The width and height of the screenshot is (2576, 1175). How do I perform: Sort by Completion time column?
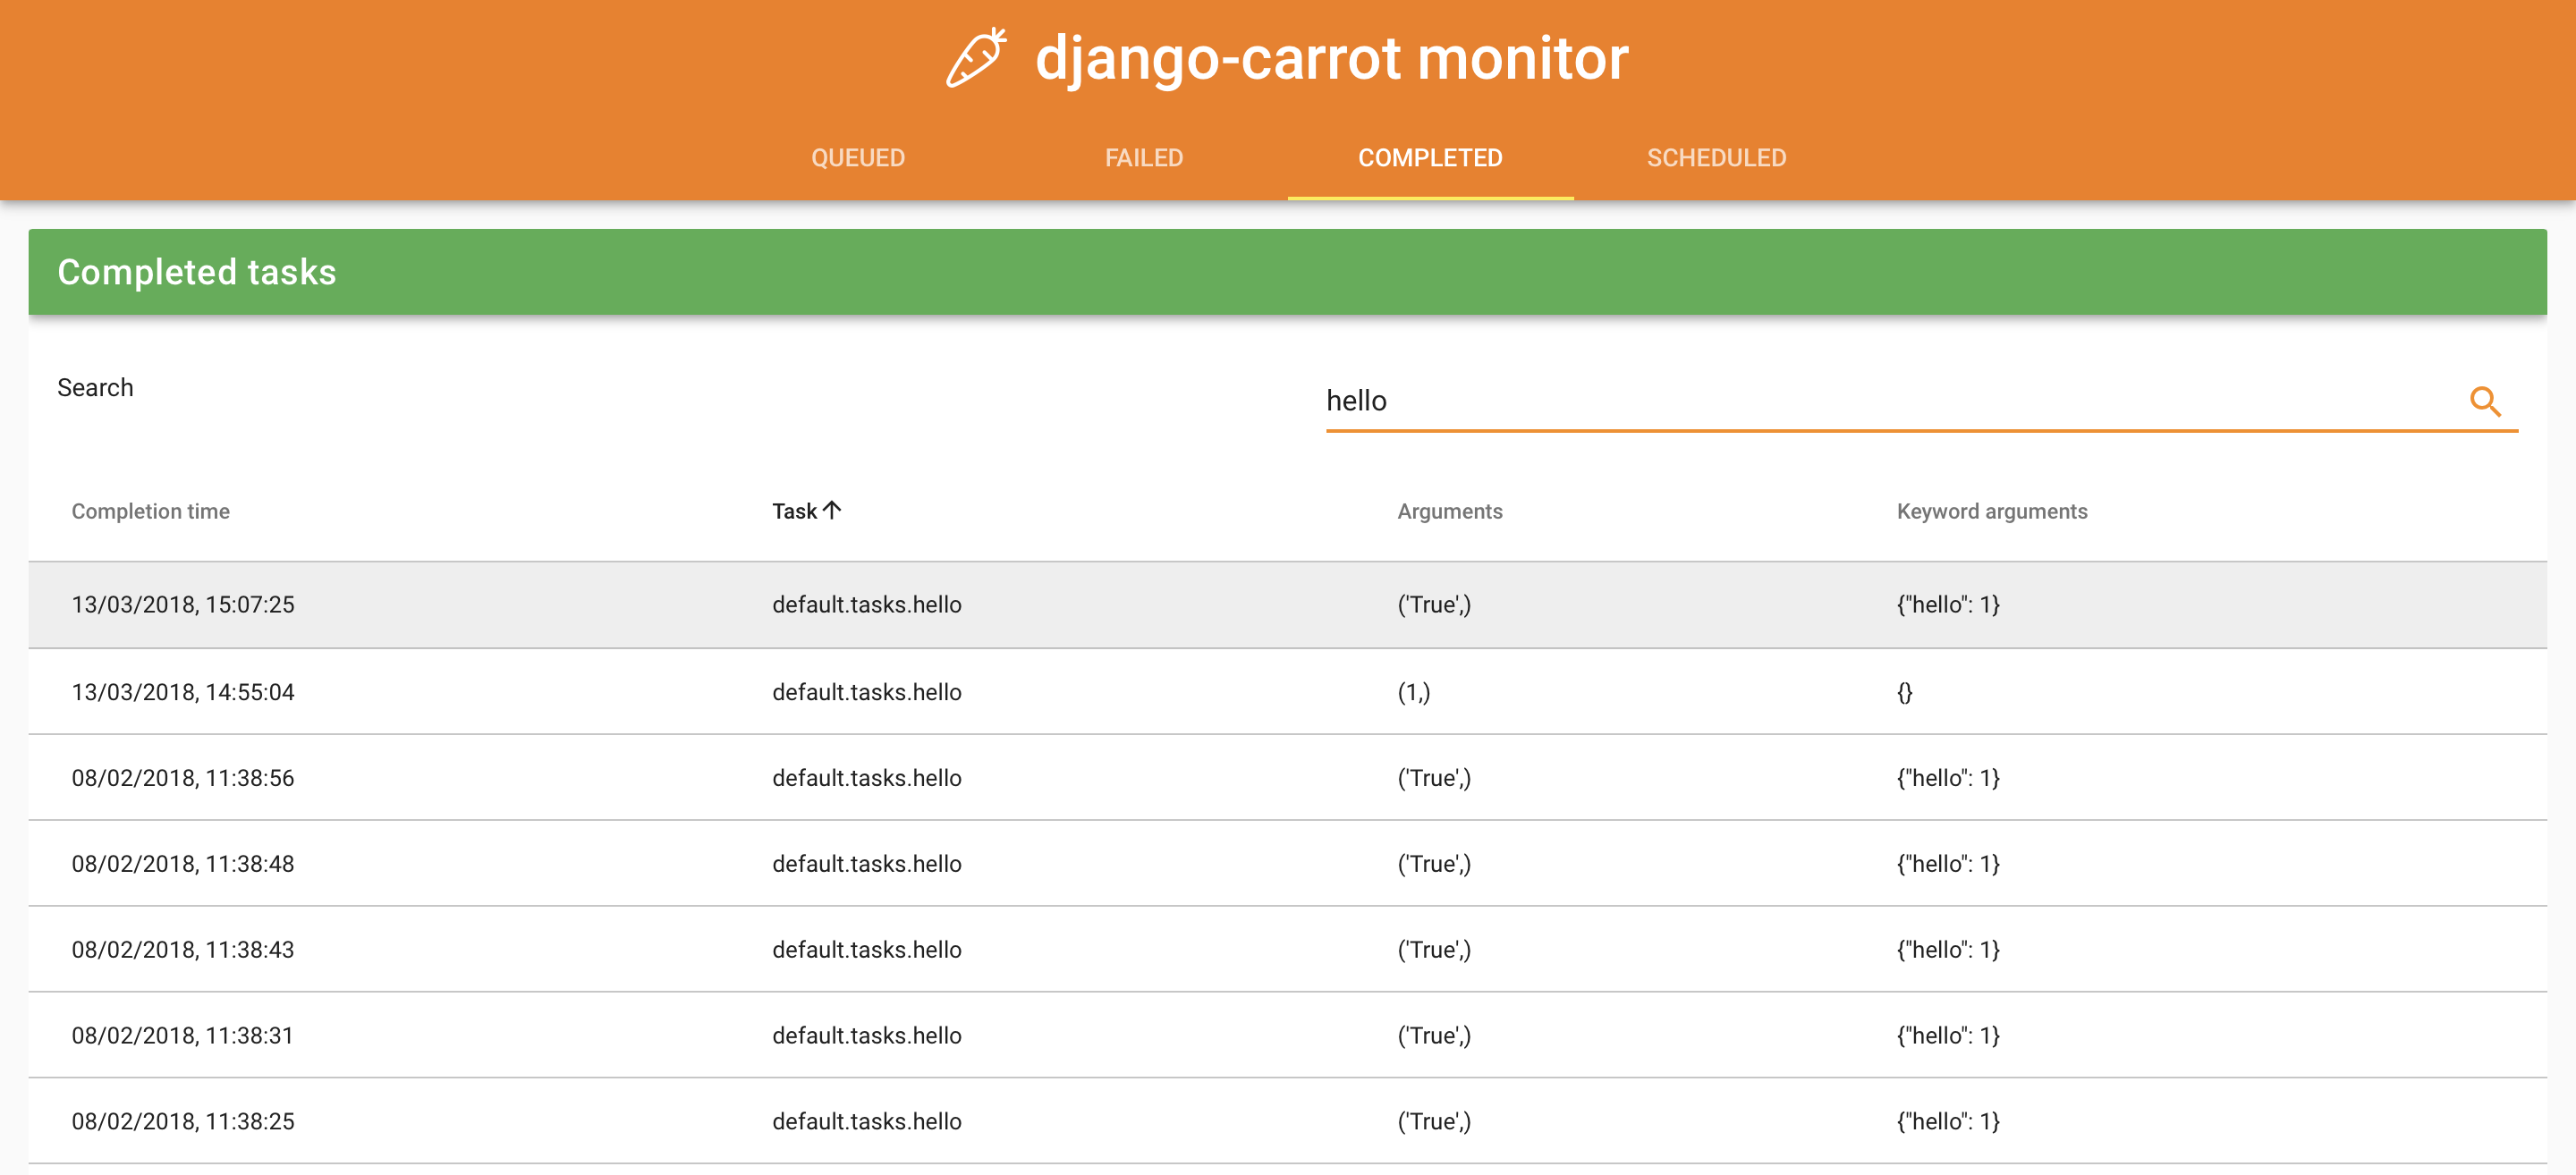pyautogui.click(x=150, y=511)
